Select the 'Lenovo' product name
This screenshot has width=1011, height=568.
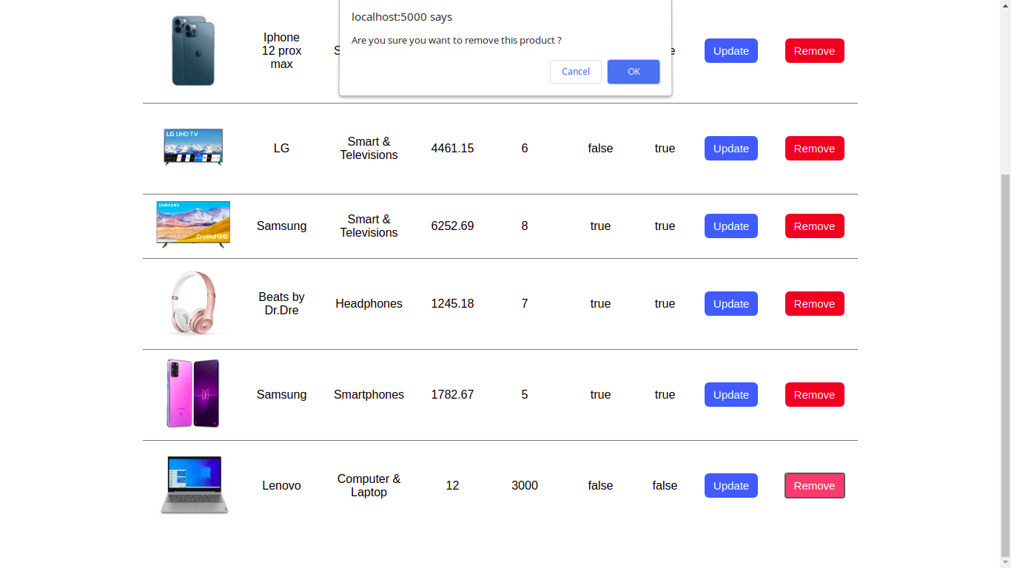pos(281,486)
